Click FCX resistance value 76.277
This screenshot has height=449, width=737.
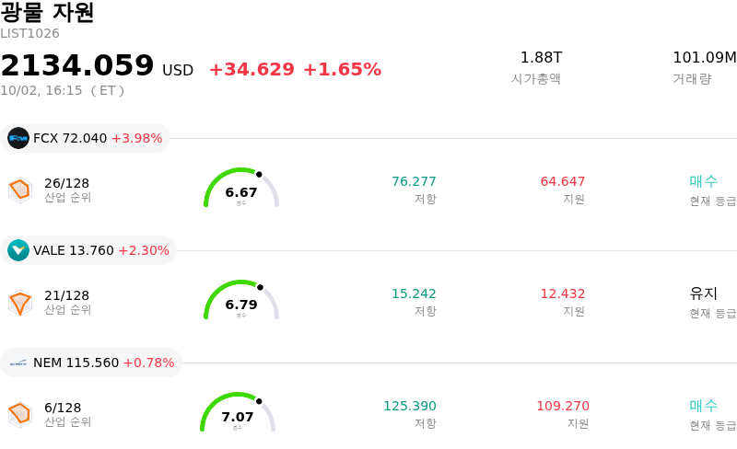tap(414, 181)
